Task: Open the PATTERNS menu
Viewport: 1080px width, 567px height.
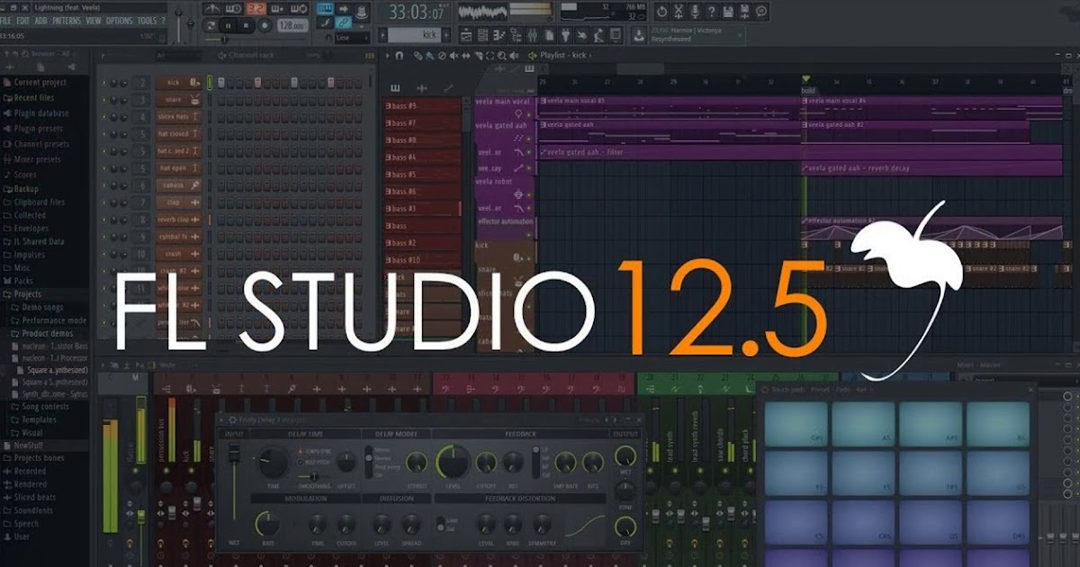Action: 67,21
